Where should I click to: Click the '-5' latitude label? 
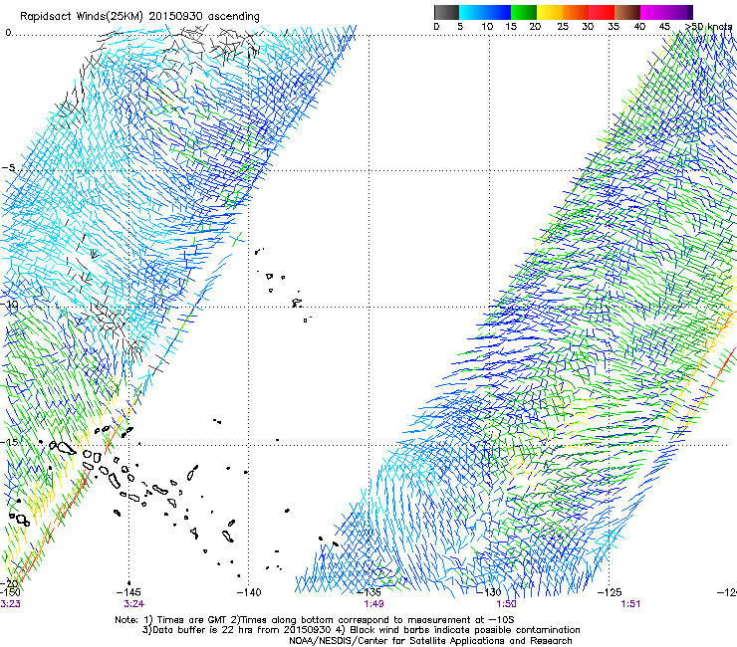pos(8,168)
